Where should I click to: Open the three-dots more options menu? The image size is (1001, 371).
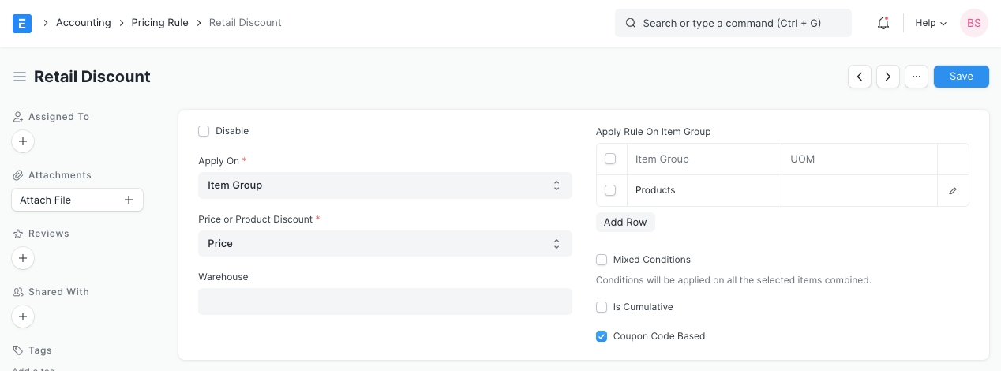pyautogui.click(x=916, y=77)
